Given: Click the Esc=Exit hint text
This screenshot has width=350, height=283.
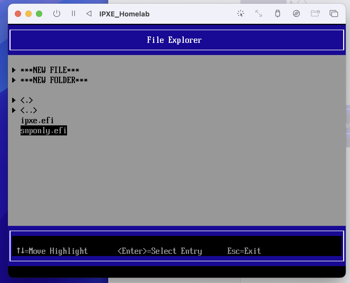Looking at the screenshot, I should click(244, 251).
